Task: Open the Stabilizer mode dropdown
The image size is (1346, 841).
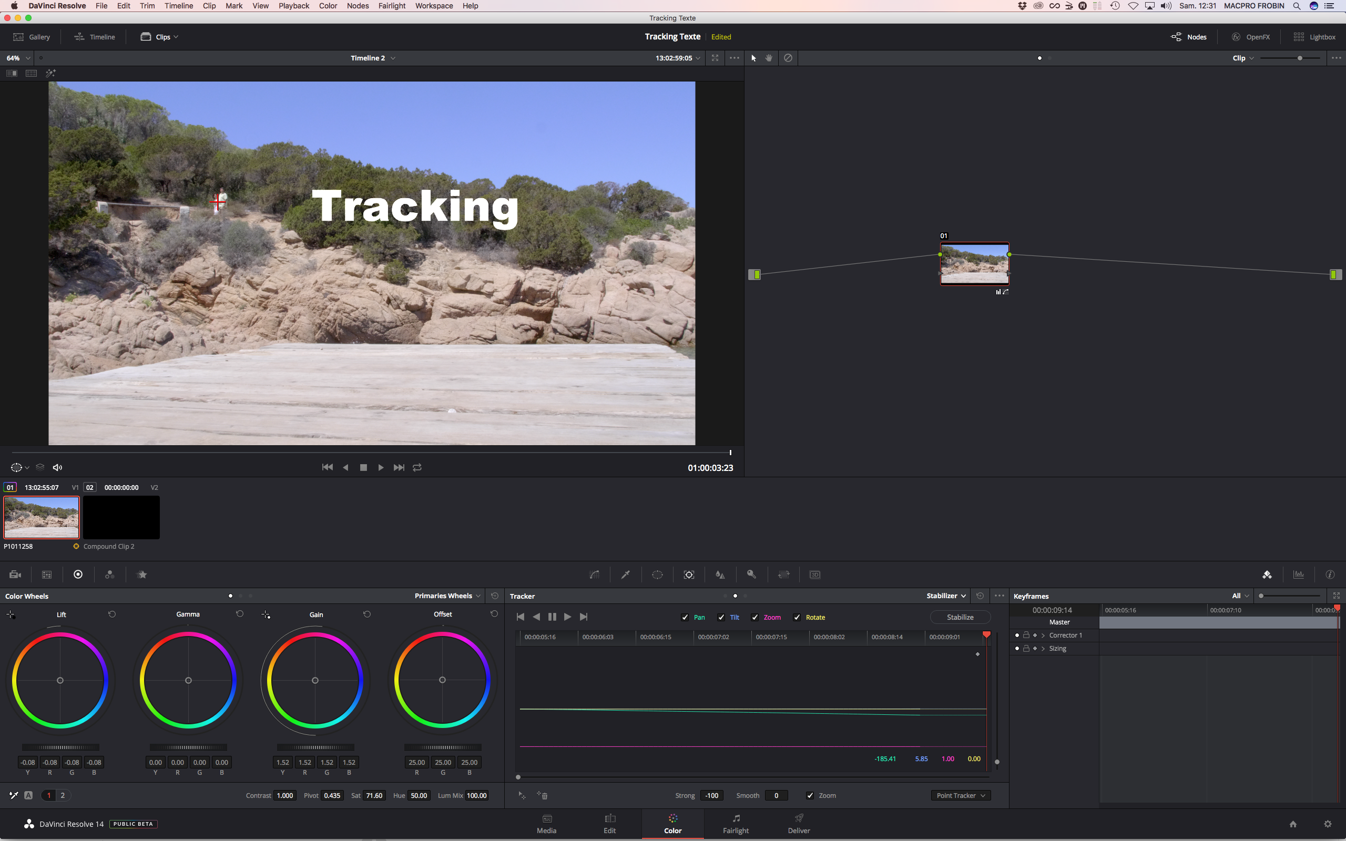Action: pyautogui.click(x=945, y=596)
